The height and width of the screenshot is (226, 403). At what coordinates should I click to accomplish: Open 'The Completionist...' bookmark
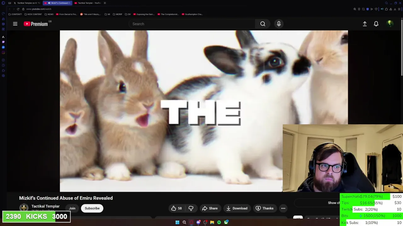(168, 14)
